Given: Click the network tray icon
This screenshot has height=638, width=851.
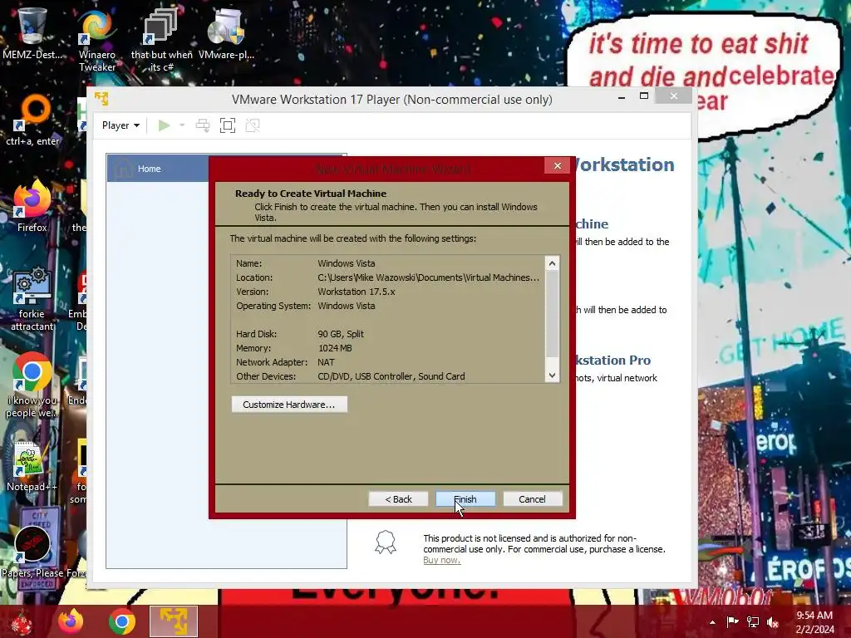Looking at the screenshot, I should pos(753,622).
